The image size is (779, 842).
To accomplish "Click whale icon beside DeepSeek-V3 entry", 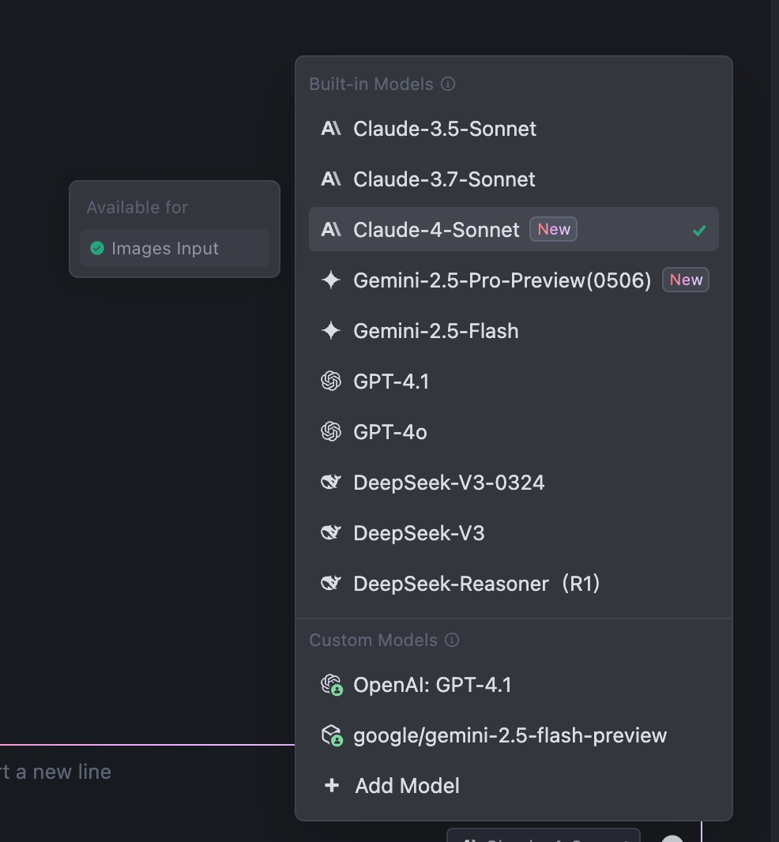I will click(331, 532).
